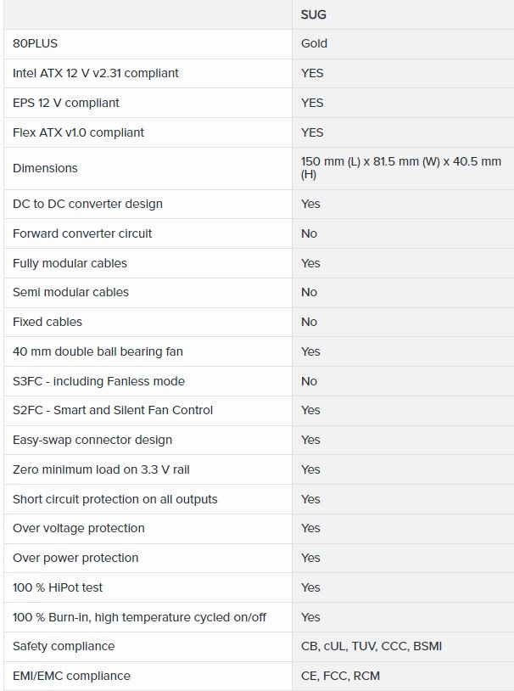Click the Dimensions row label
The width and height of the screenshot is (514, 691).
(45, 168)
